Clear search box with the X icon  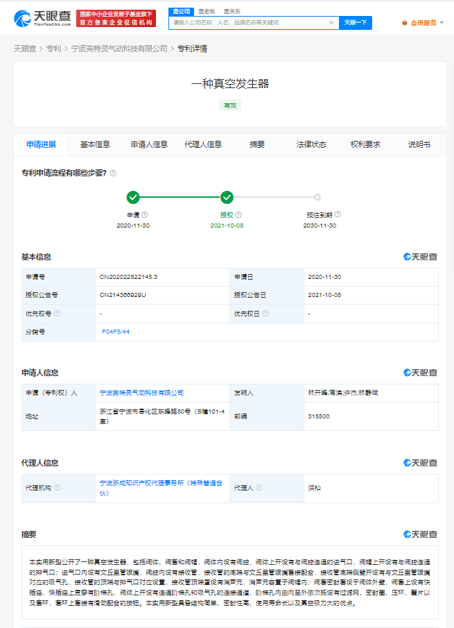click(x=331, y=23)
